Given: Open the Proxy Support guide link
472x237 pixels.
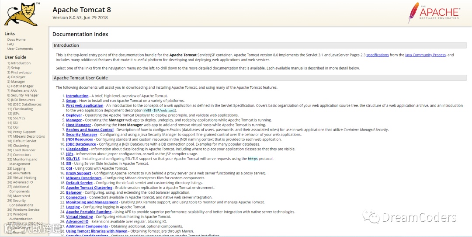Looking at the screenshot, I should (x=79, y=173).
